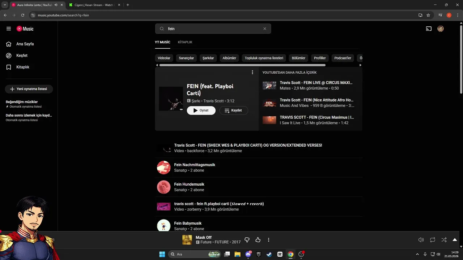463x260 pixels.
Task: Filter results by Şarkılar chip
Action: [x=208, y=58]
